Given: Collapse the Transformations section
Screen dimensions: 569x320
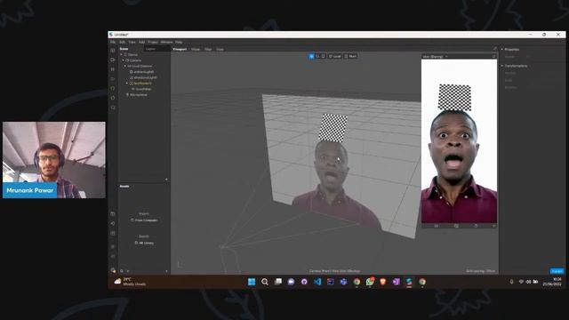Looking at the screenshot, I should coord(502,66).
